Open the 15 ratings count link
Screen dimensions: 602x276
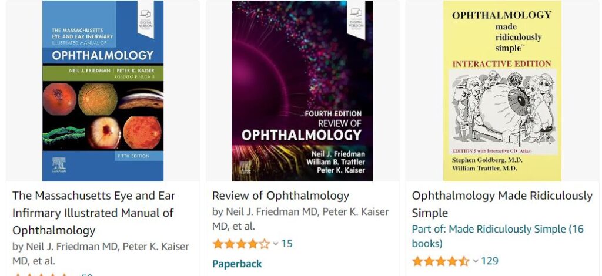pos(287,243)
